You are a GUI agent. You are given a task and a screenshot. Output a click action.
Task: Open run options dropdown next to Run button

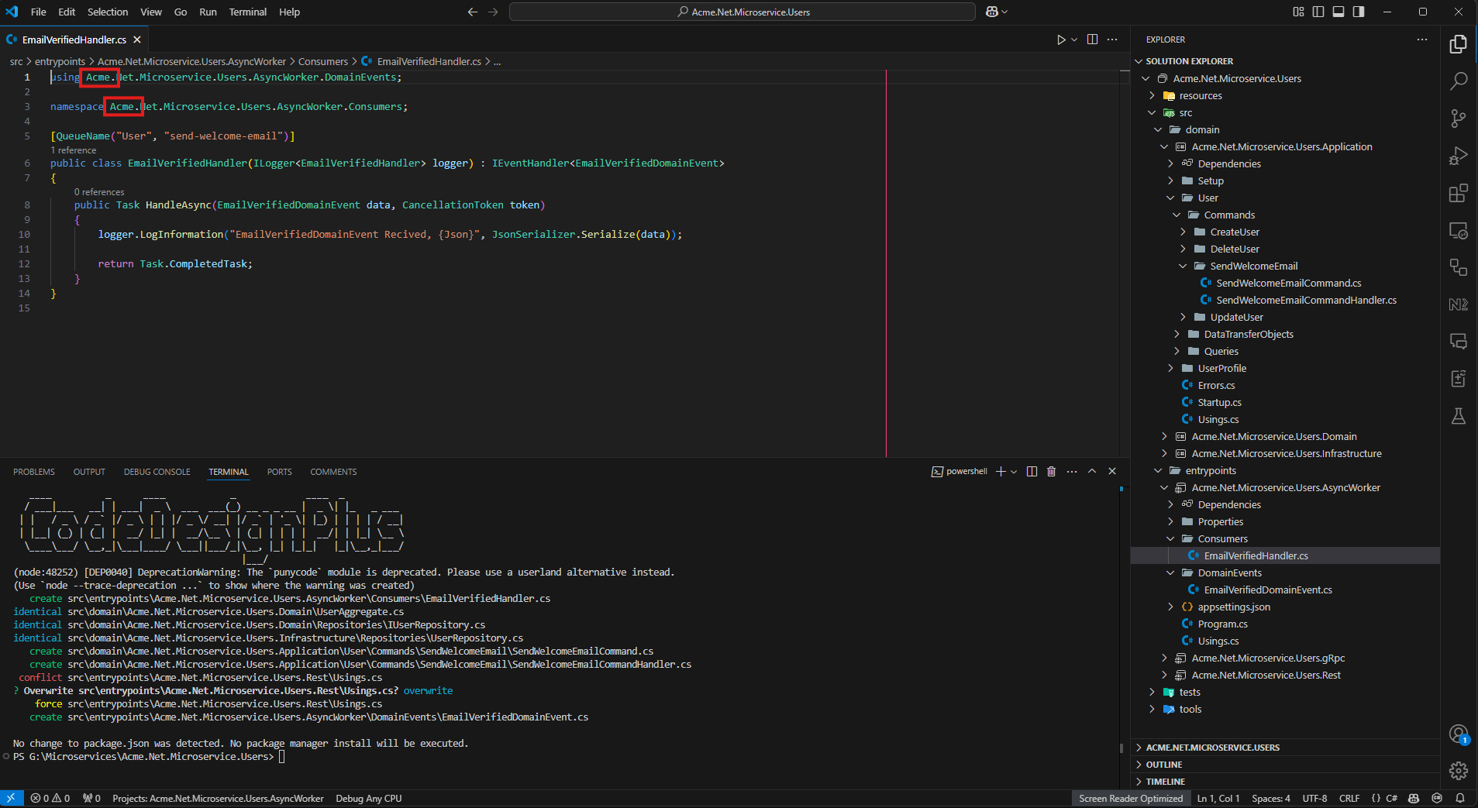click(x=1074, y=40)
